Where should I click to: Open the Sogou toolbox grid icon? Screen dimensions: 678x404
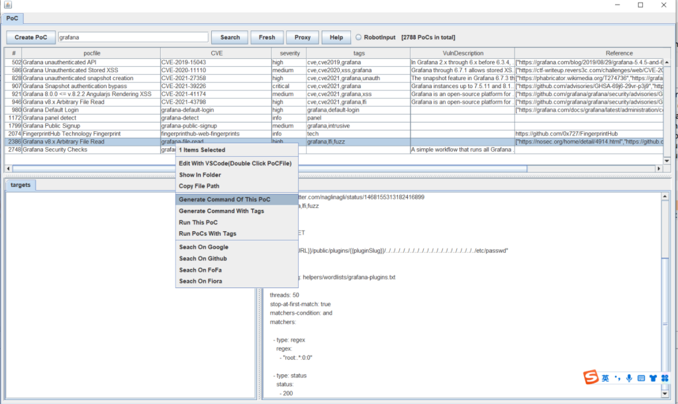[665, 378]
